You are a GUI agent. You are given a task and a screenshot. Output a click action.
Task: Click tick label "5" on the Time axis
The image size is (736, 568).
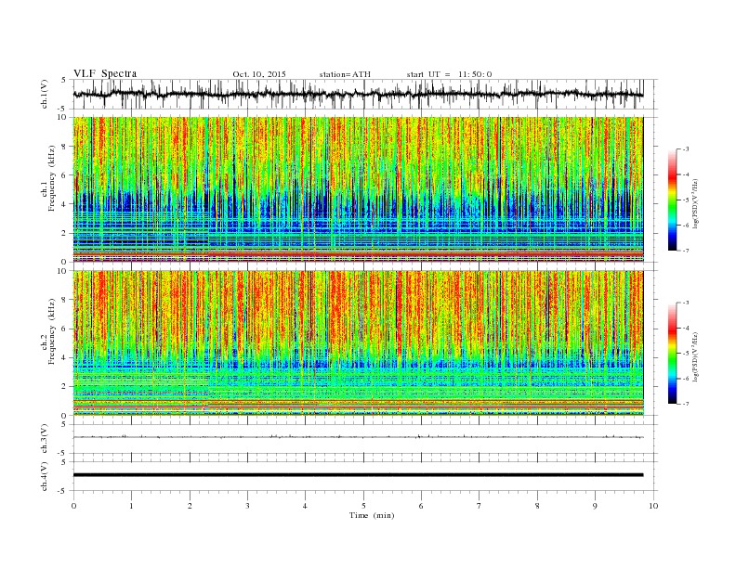coord(363,506)
